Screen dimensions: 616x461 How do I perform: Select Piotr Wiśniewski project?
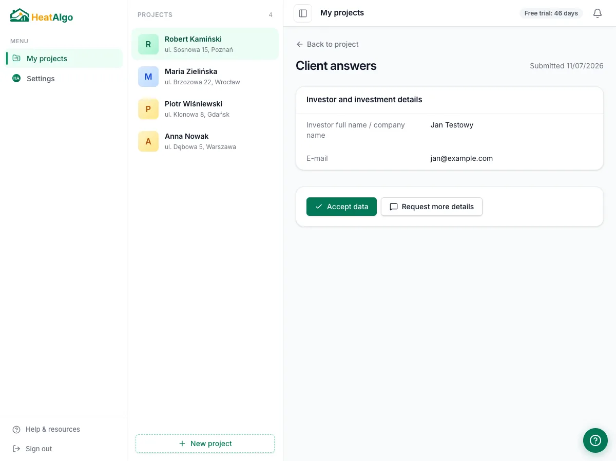(205, 109)
